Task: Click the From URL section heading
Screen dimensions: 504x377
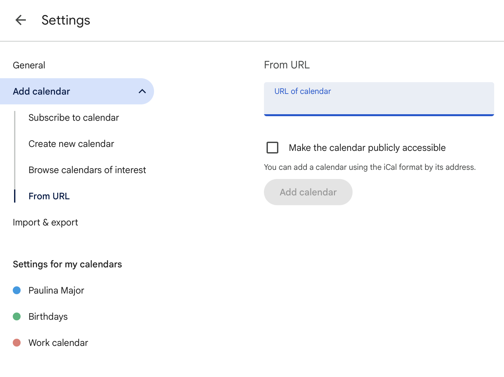Action: [287, 65]
